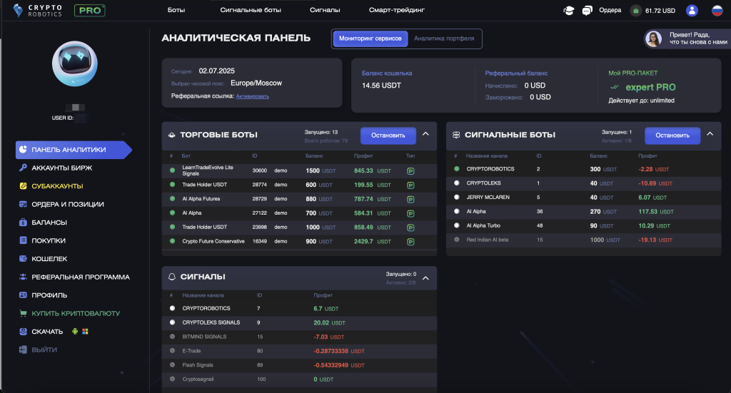Toggle status dot for Trade Holder USDT 28774
The width and height of the screenshot is (731, 393).
[173, 185]
